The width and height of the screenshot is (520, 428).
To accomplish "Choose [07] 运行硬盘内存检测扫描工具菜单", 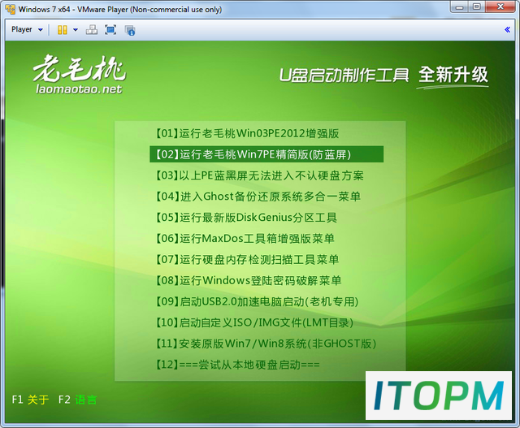I will tap(247, 259).
